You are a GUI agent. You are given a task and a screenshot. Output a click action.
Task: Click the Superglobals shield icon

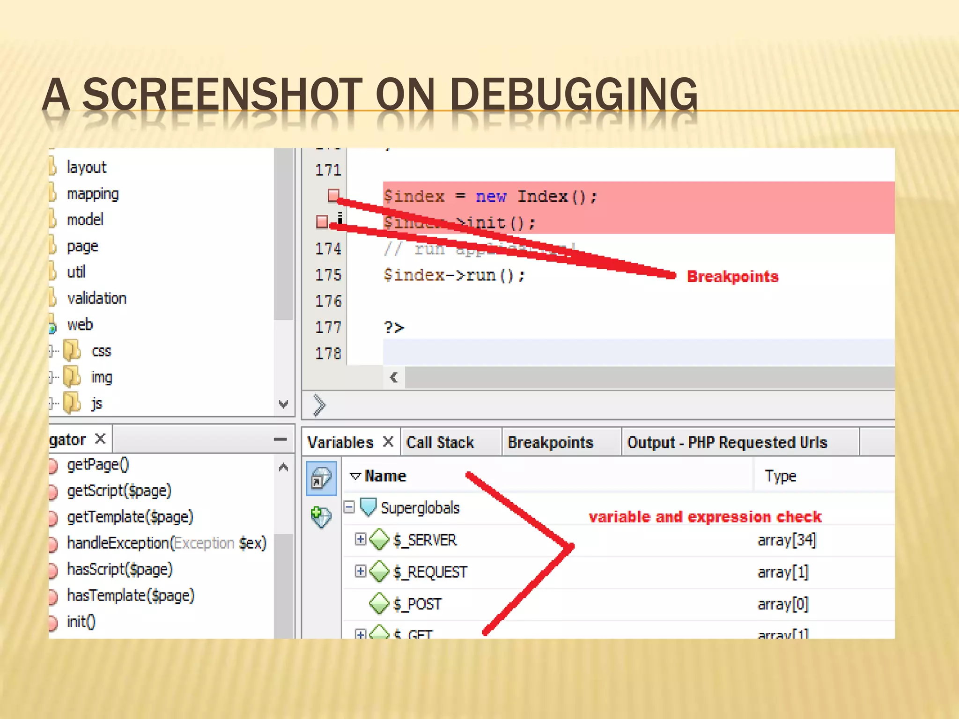tap(368, 507)
